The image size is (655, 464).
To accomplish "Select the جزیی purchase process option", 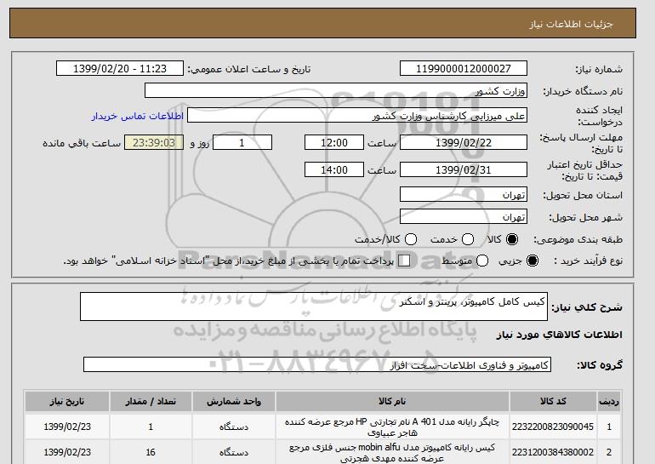I will tap(533, 261).
